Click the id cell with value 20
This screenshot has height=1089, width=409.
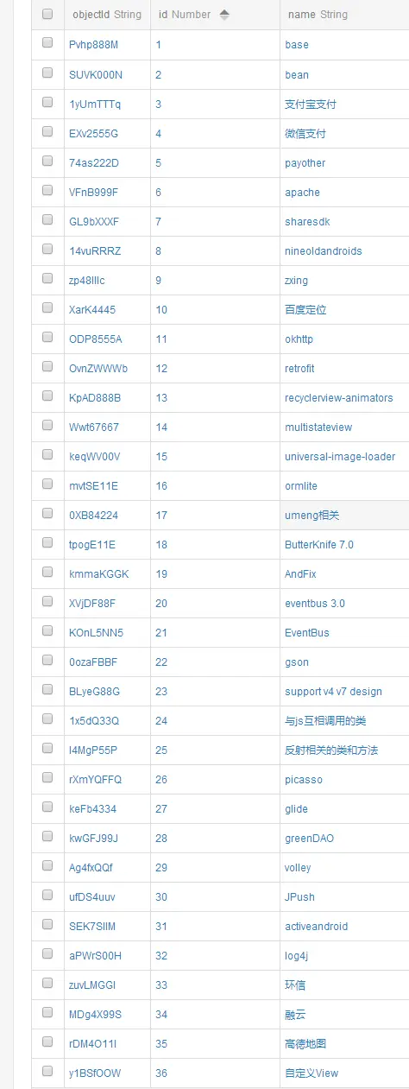161,604
